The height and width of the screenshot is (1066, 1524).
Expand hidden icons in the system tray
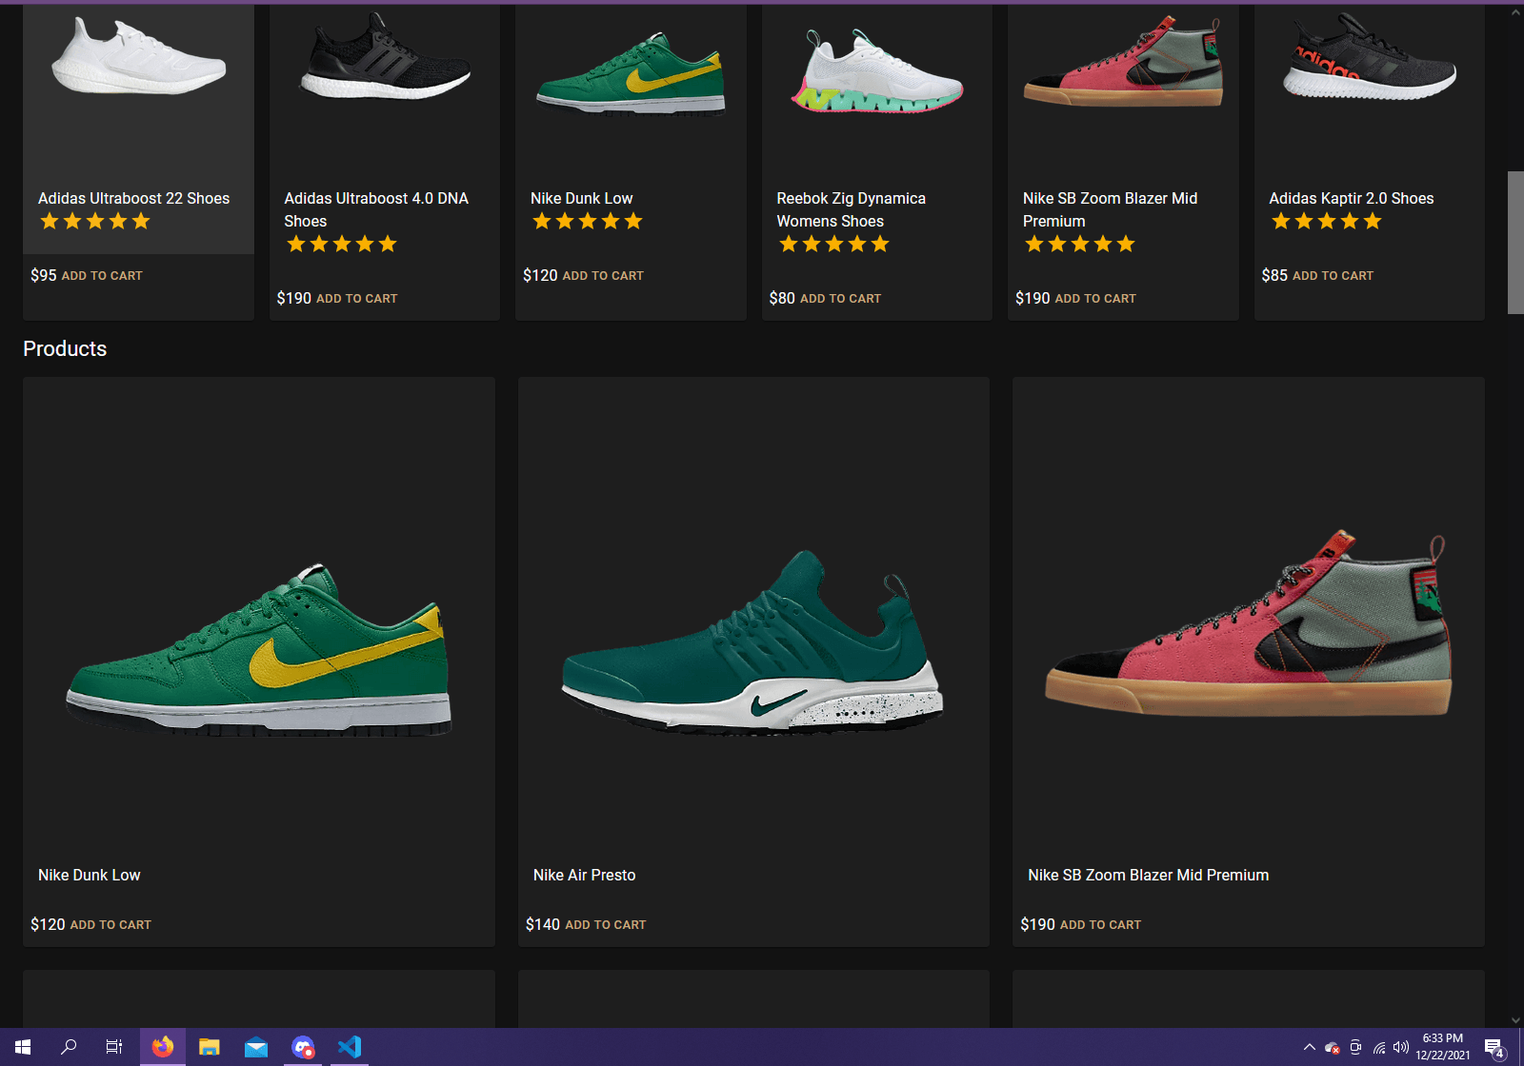[x=1310, y=1047]
